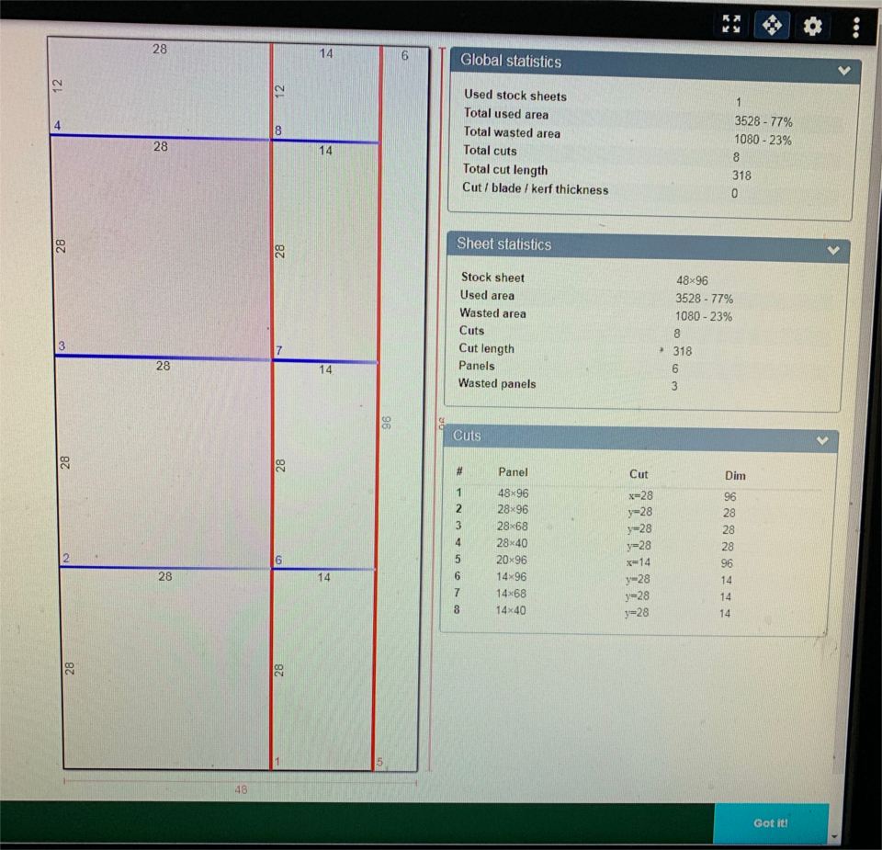This screenshot has width=882, height=850.
Task: Click the fullscreen expand icon
Action: tap(731, 24)
